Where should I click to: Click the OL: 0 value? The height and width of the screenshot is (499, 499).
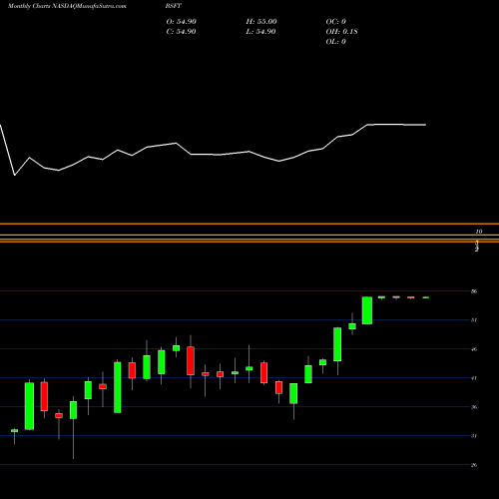[336, 42]
